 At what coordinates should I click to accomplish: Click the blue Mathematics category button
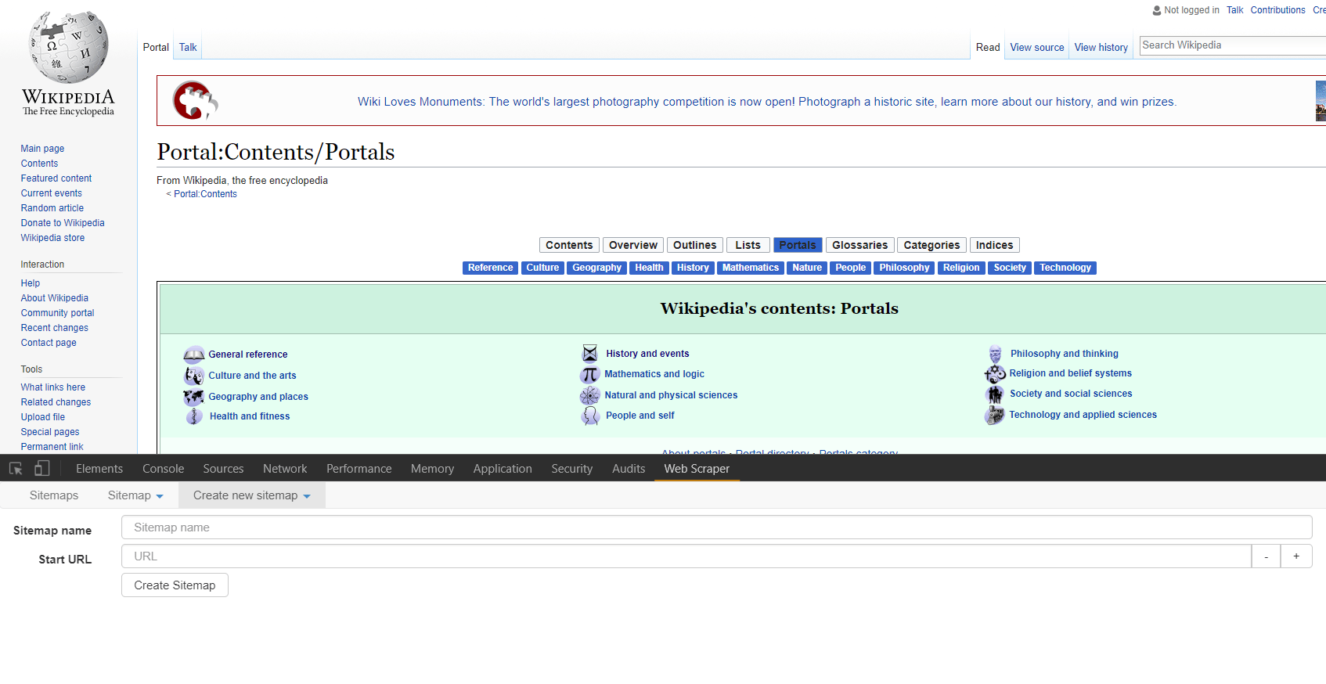click(x=751, y=268)
